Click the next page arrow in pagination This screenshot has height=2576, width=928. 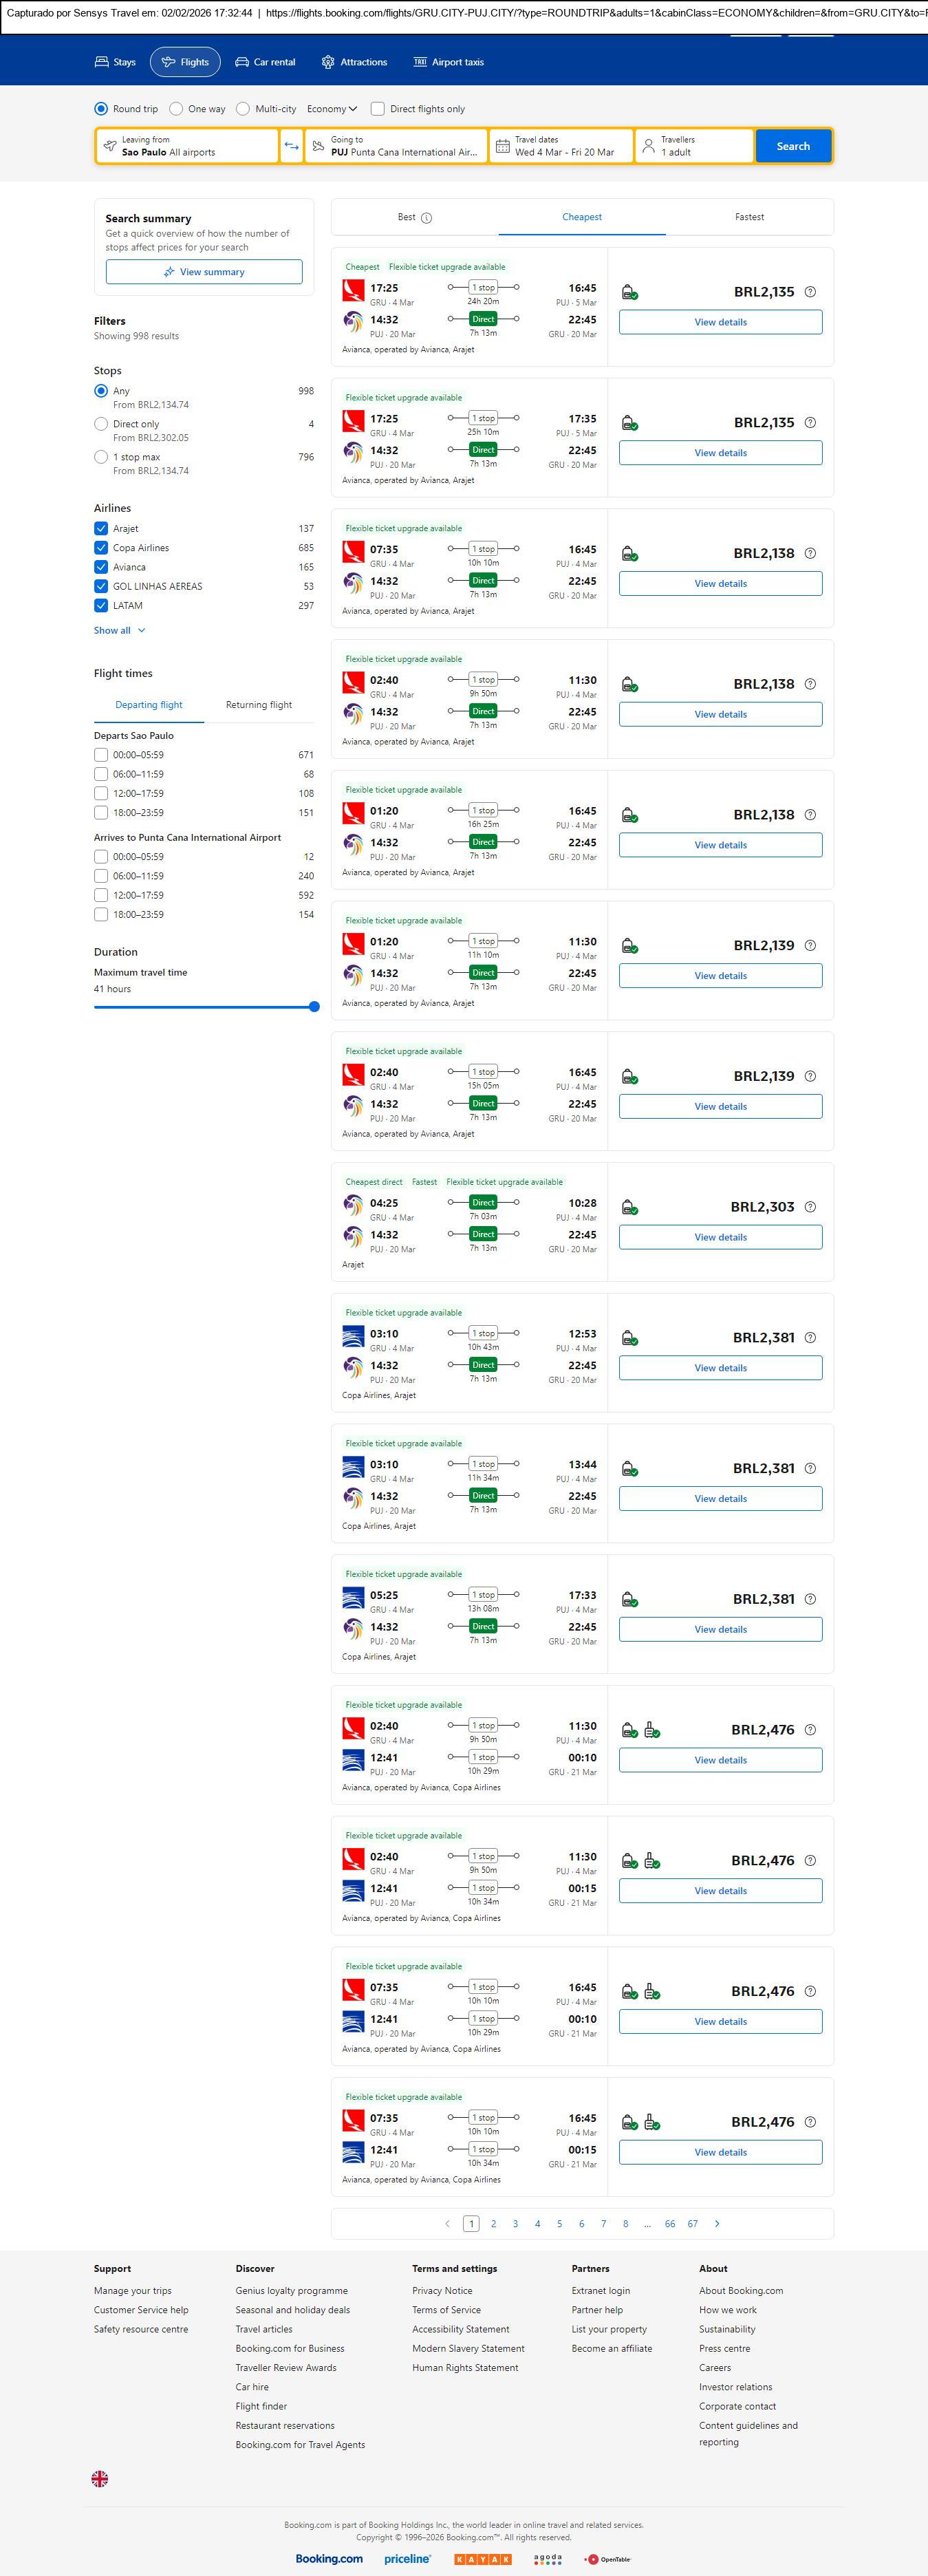pyautogui.click(x=717, y=2223)
